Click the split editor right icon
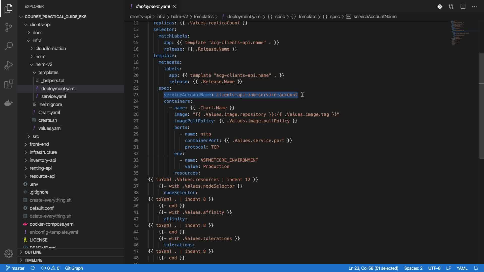 [463, 7]
